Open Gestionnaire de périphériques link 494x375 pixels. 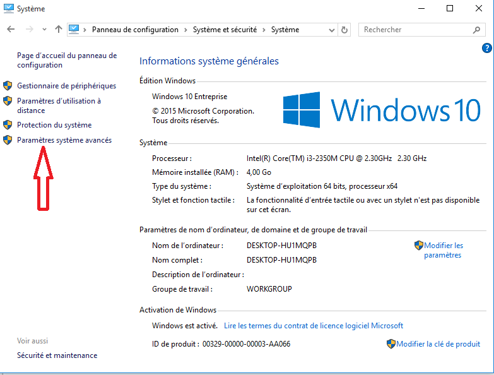66,86
